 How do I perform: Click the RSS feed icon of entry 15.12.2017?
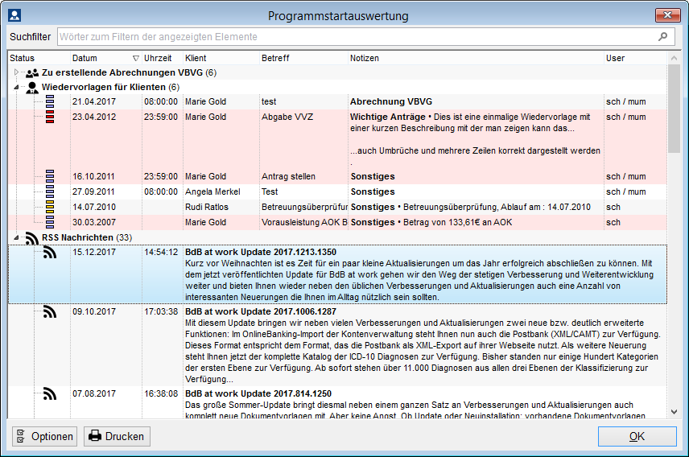click(50, 252)
